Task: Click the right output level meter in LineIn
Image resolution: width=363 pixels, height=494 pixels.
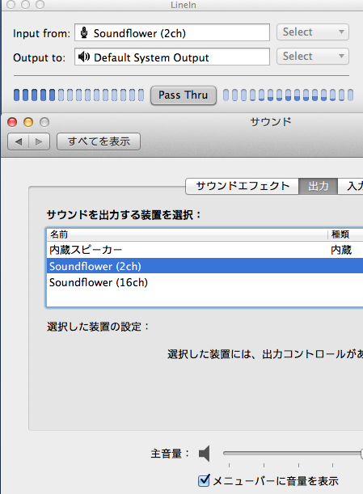Action: [x=288, y=95]
